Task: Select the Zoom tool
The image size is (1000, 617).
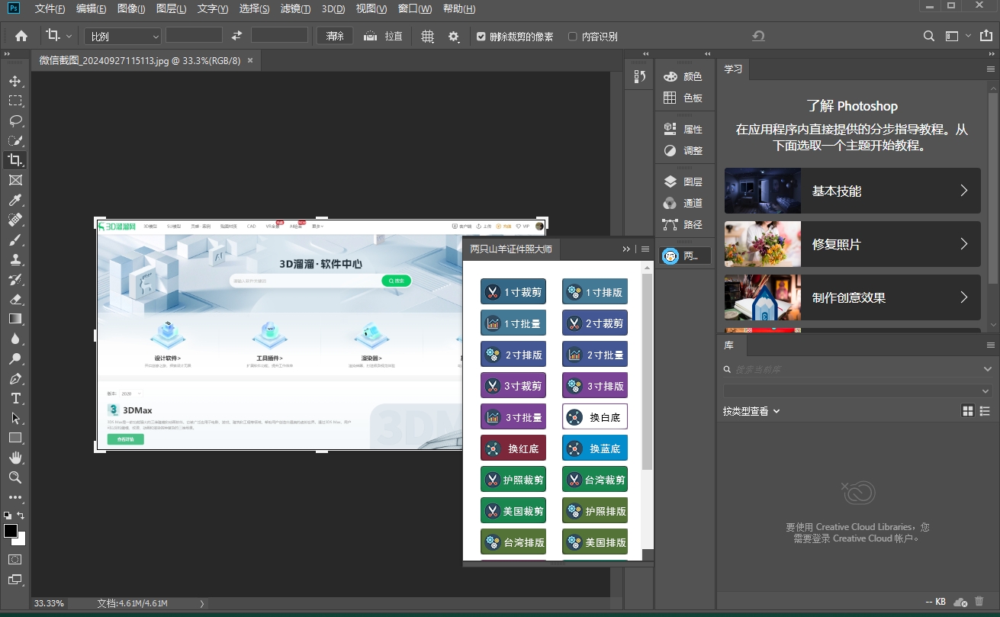Action: pos(15,477)
